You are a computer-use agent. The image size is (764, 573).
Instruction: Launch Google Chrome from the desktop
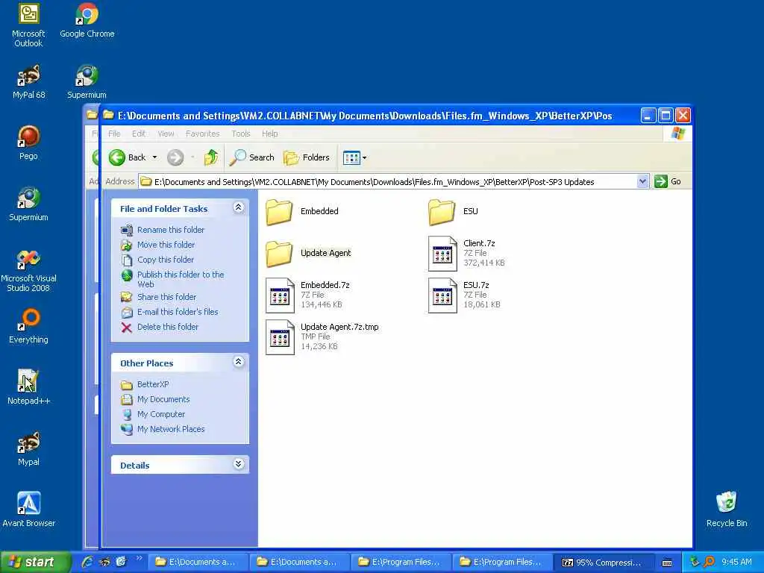tap(87, 21)
